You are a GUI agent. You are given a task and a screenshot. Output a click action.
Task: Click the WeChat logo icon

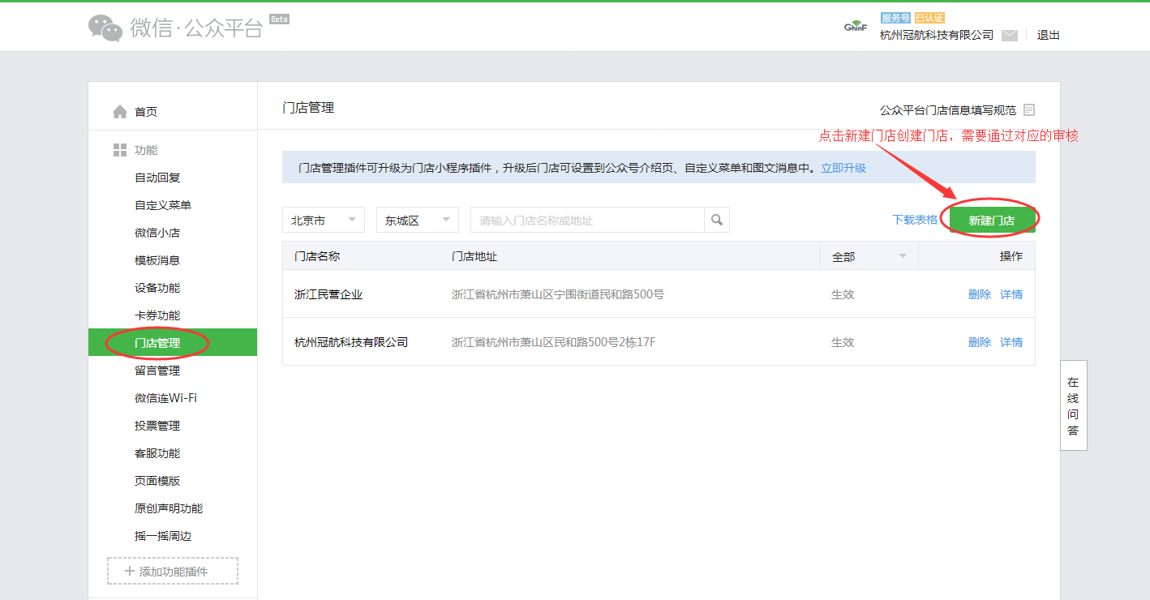coord(105,28)
